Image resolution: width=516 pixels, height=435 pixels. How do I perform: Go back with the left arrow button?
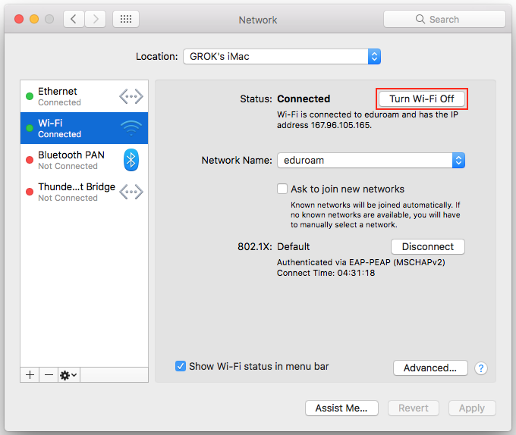pyautogui.click(x=74, y=20)
